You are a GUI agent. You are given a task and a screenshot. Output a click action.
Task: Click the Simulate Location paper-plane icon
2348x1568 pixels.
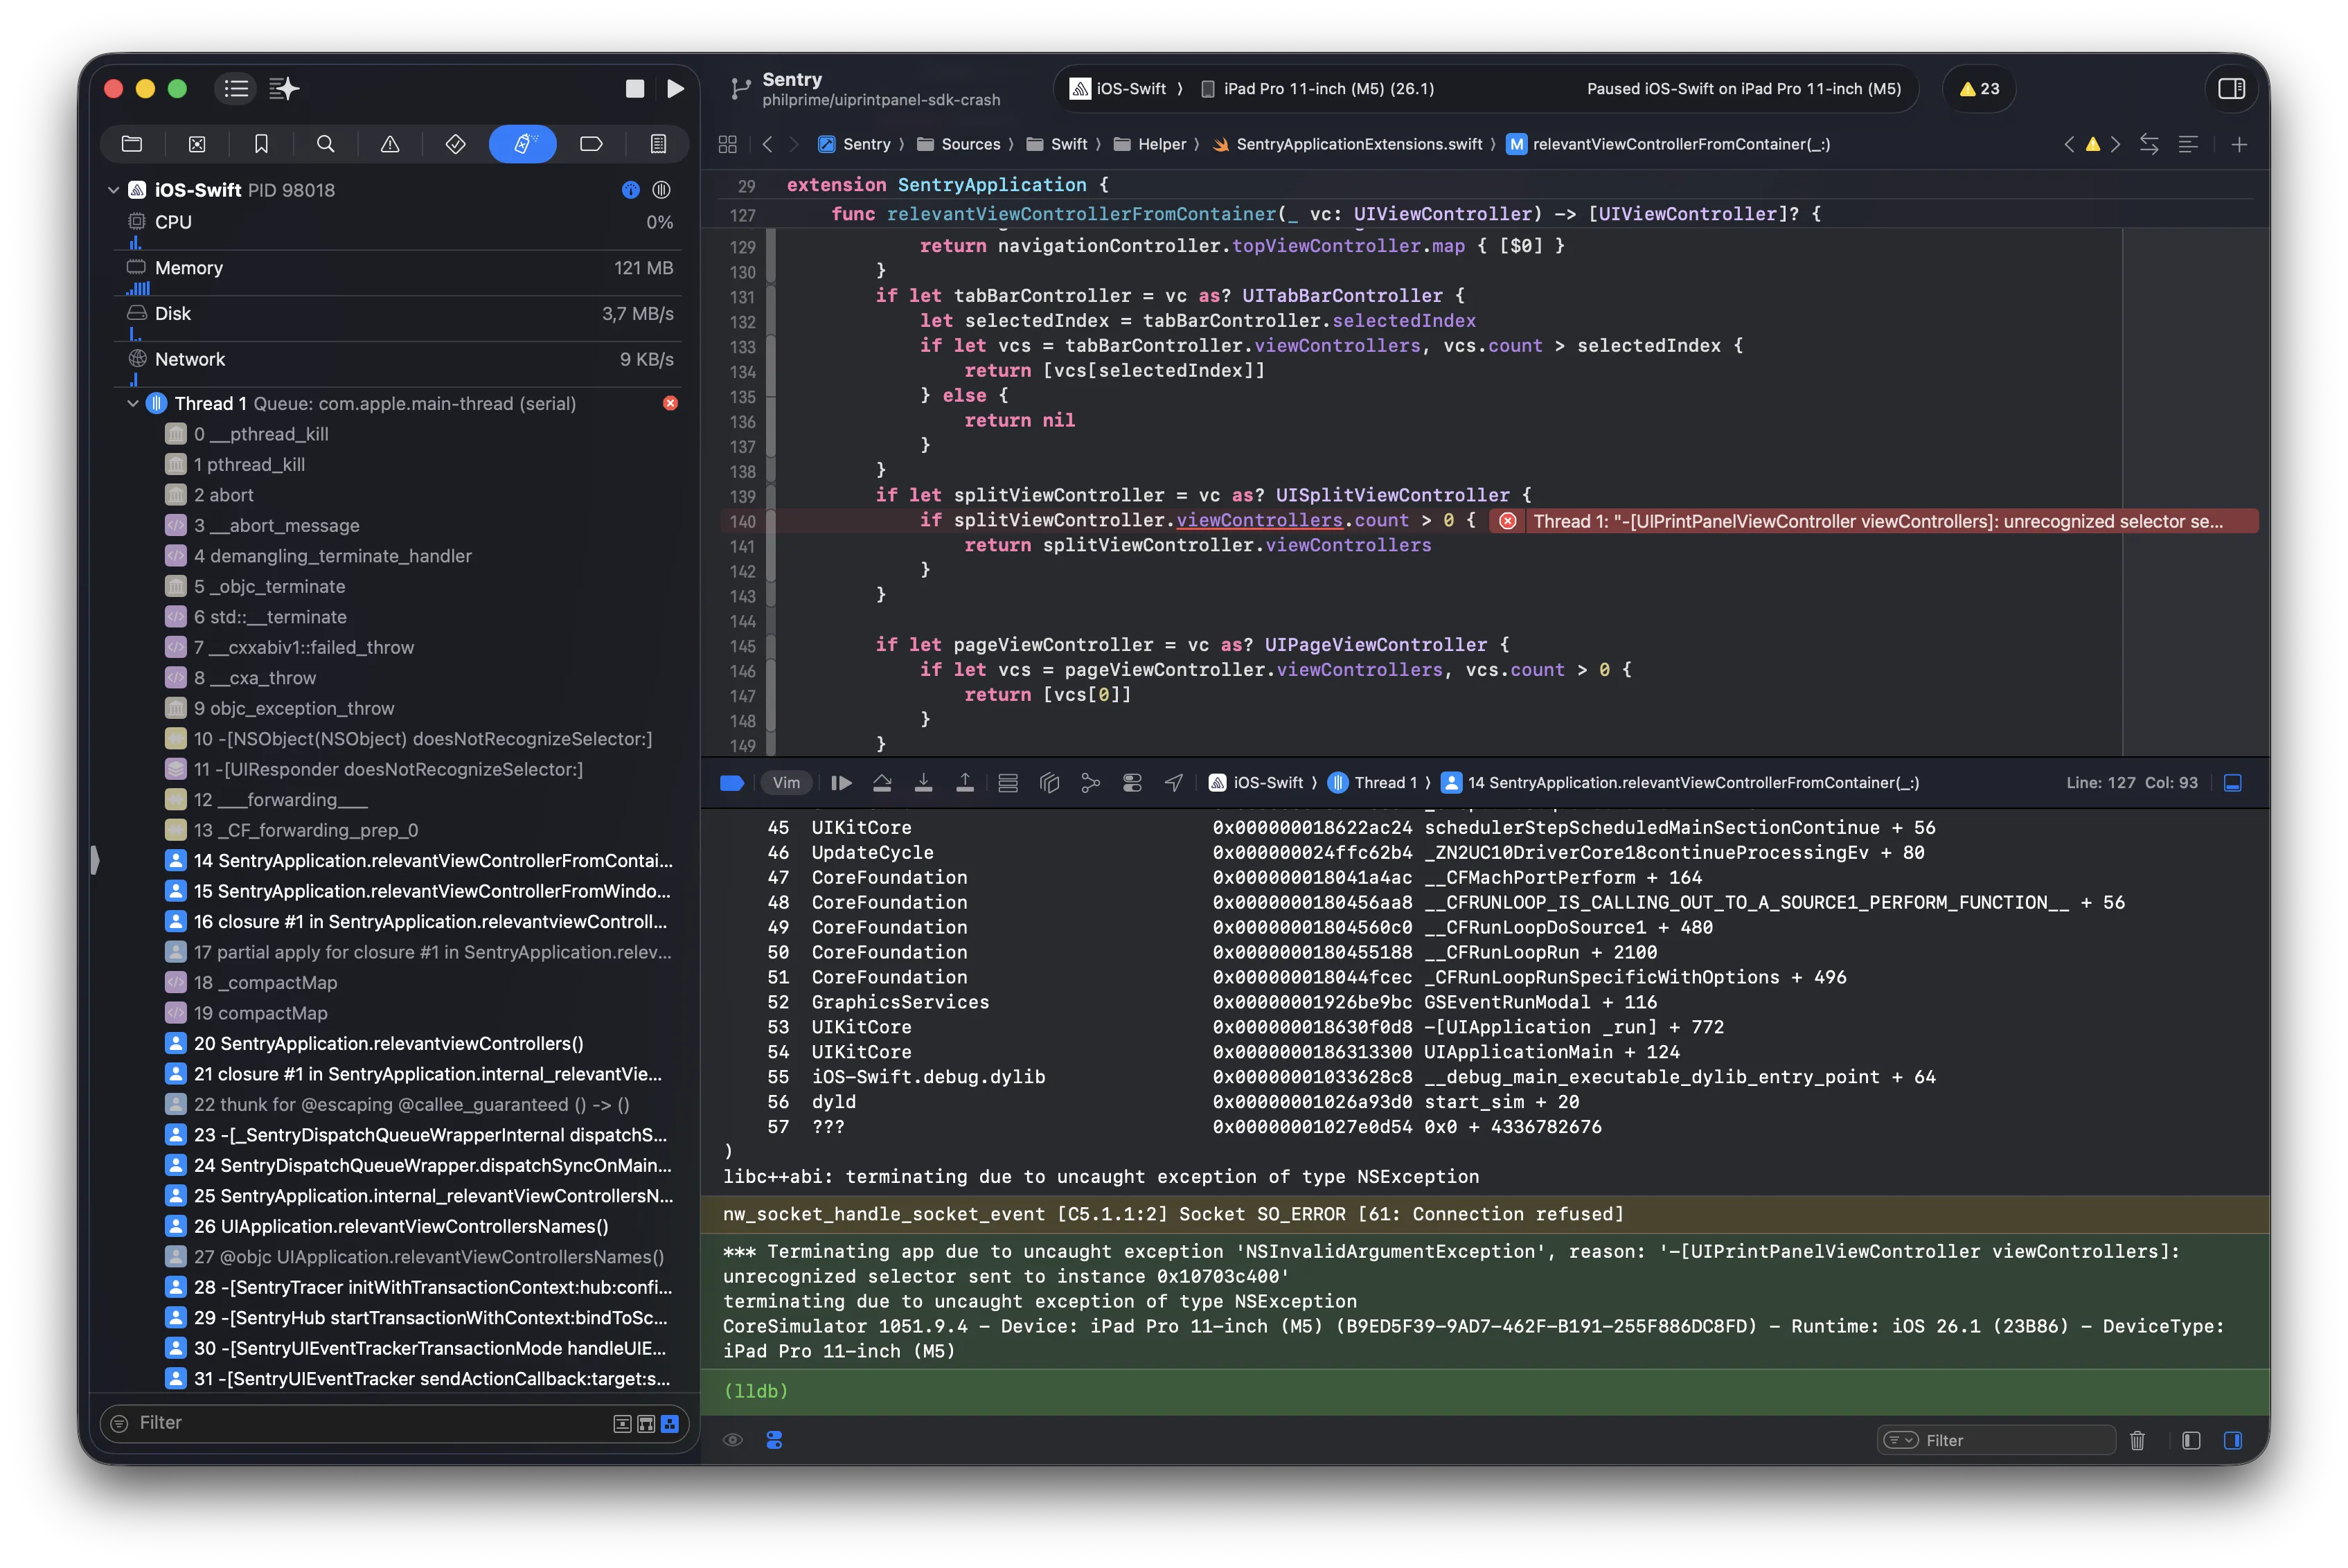[1173, 783]
